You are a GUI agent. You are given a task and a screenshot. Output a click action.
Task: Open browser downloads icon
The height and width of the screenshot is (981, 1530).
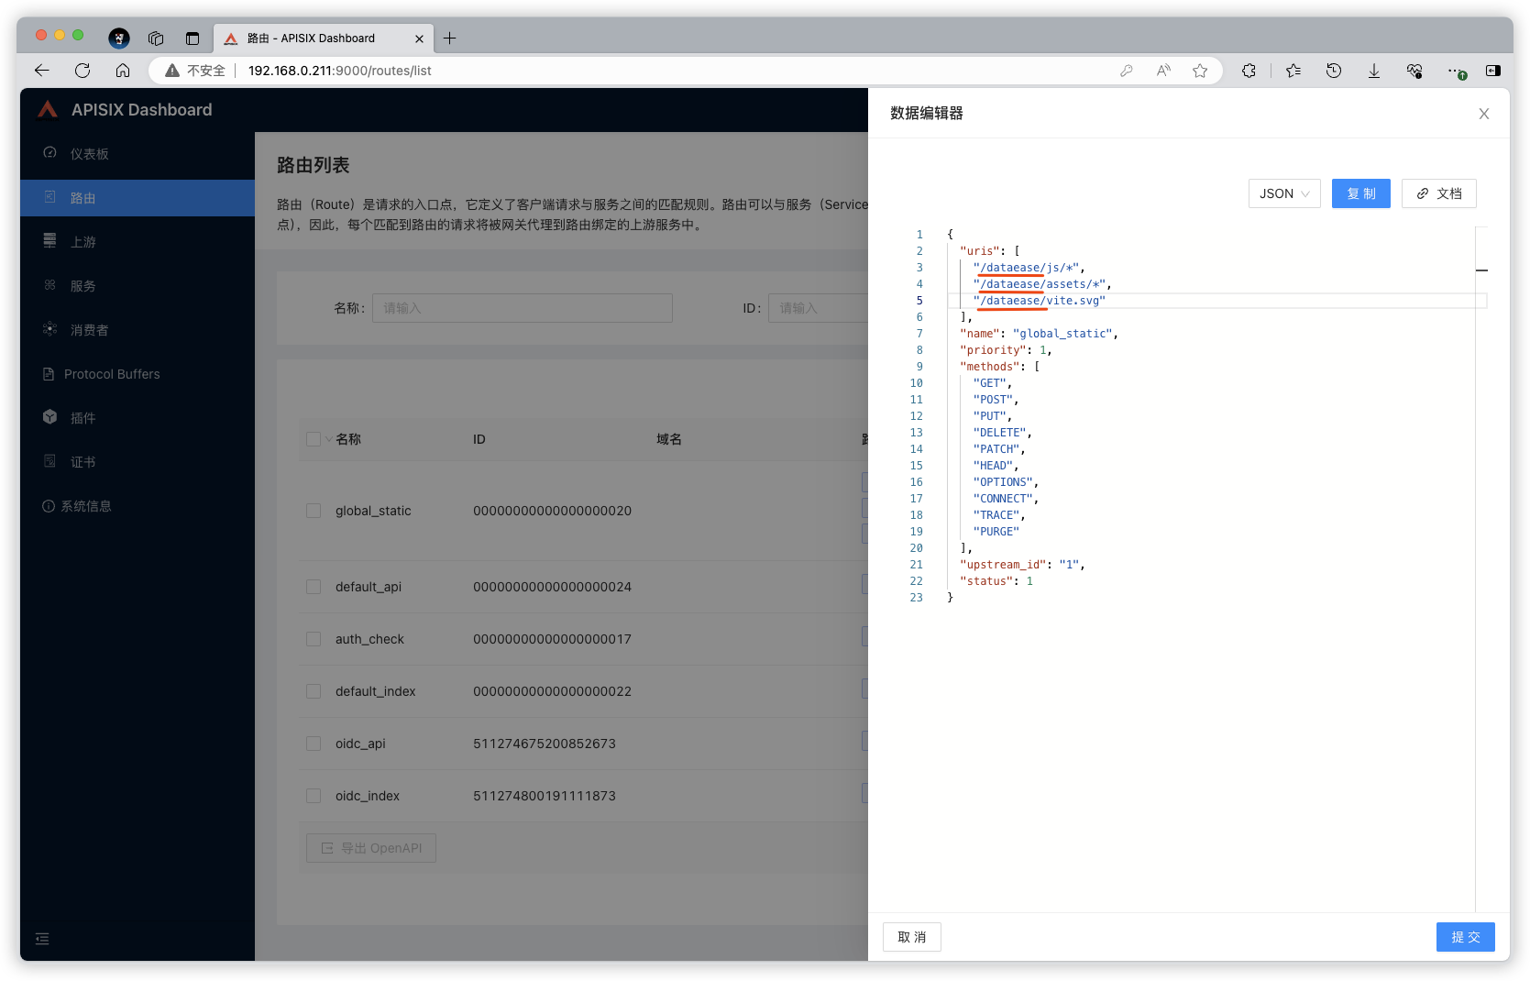coord(1373,71)
